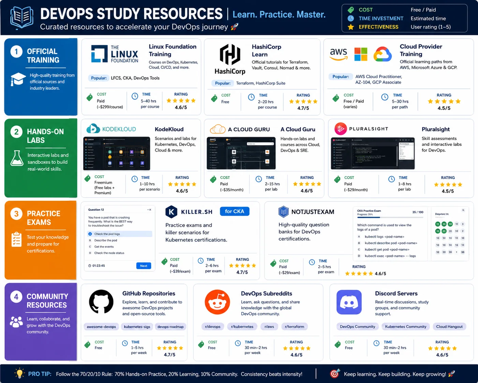Open the kubernetes-sigs repository tag
478x383 pixels.
point(137,327)
